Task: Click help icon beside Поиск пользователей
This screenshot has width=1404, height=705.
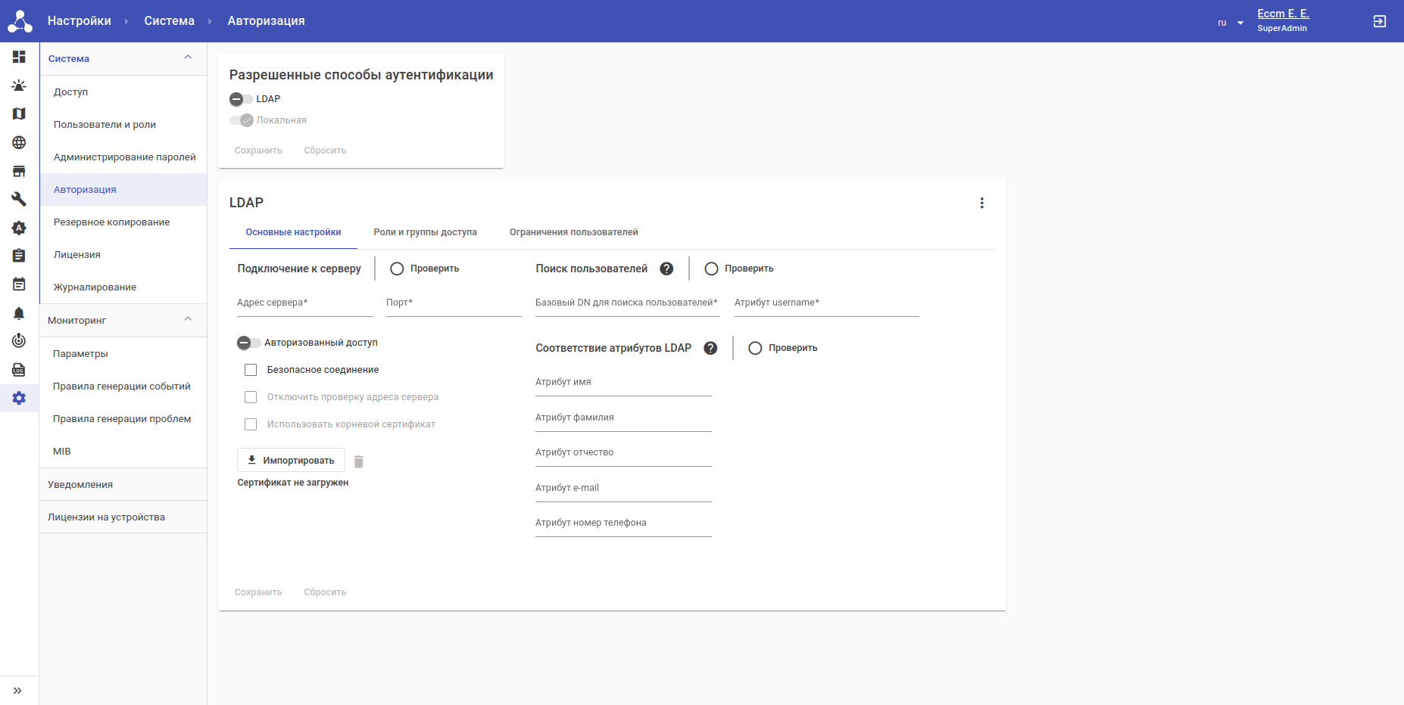Action: click(x=666, y=269)
